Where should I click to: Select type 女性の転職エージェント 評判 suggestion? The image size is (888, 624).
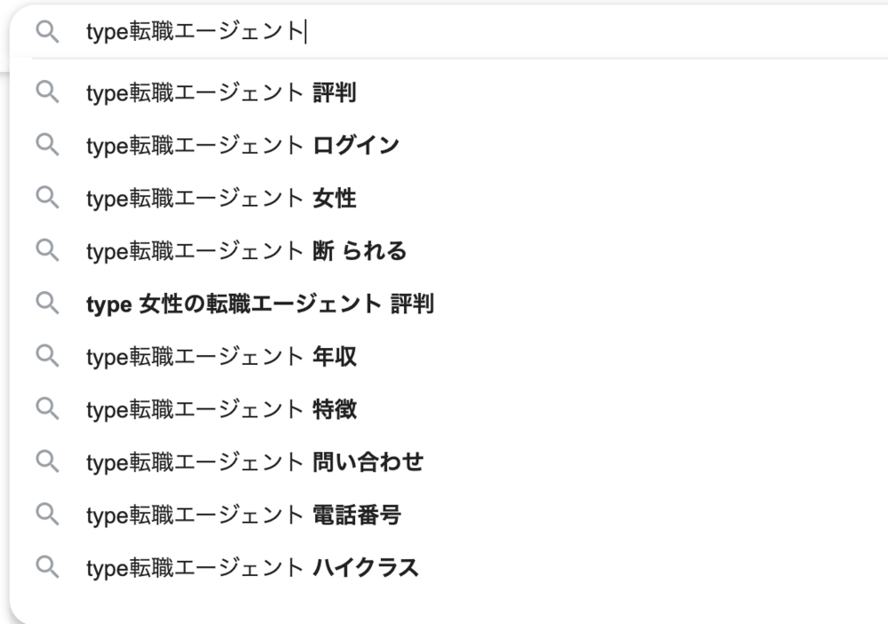[x=259, y=304]
